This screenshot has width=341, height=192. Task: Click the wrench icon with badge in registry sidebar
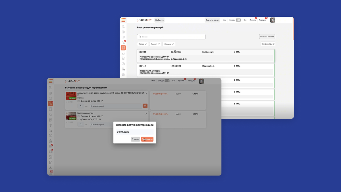[123, 42]
